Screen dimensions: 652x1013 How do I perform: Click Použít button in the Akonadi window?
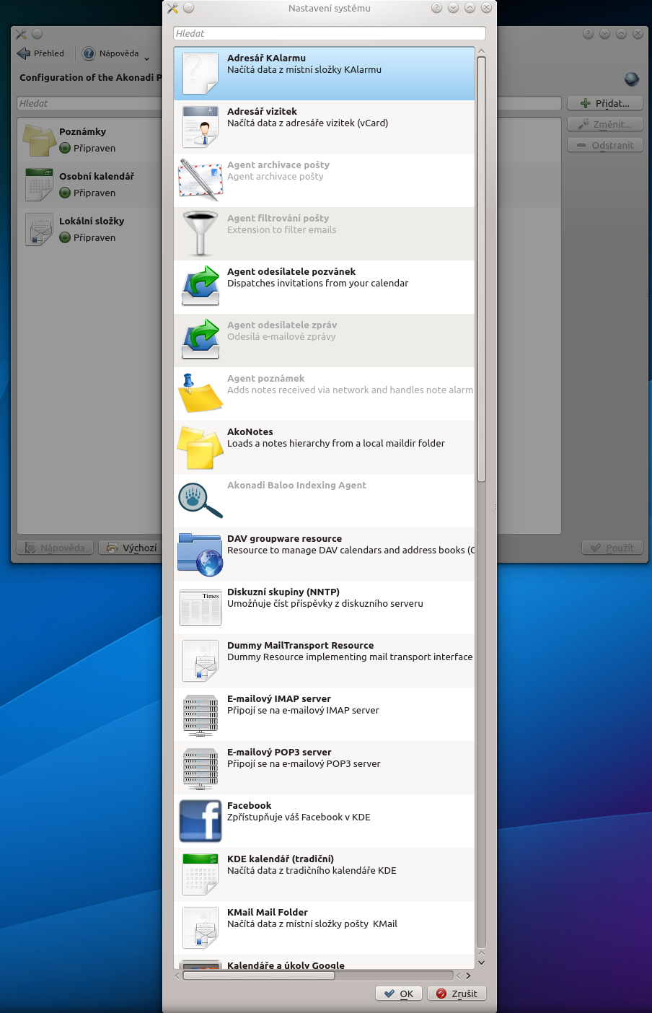coord(612,548)
